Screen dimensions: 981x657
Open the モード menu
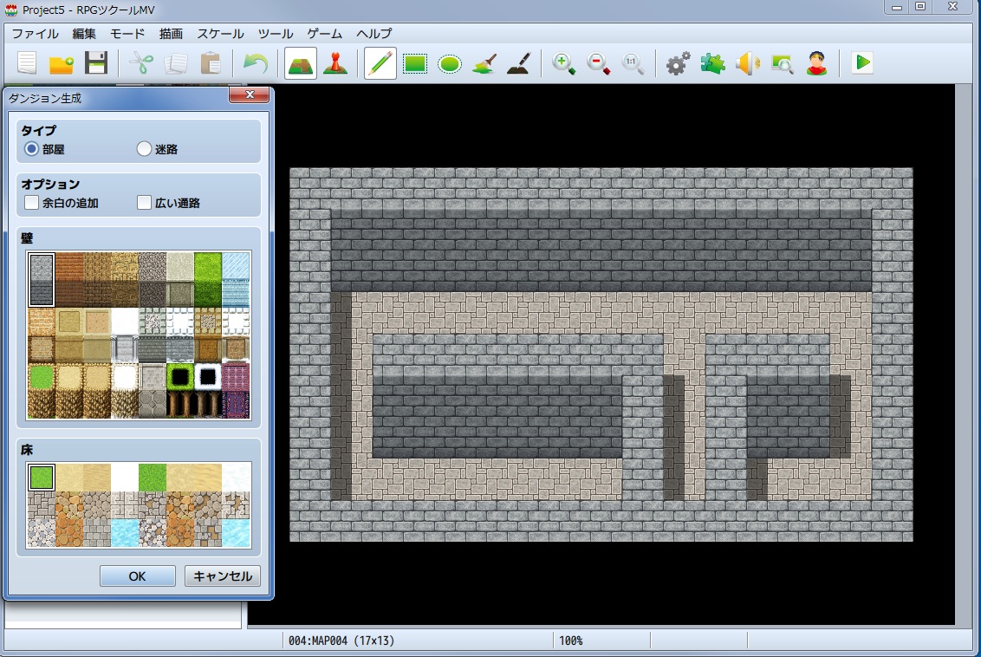pyautogui.click(x=127, y=34)
